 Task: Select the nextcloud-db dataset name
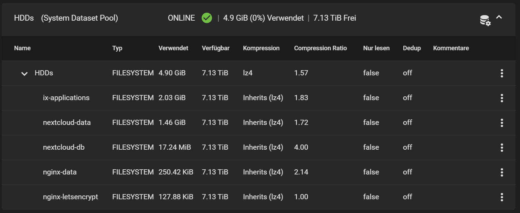pos(64,147)
